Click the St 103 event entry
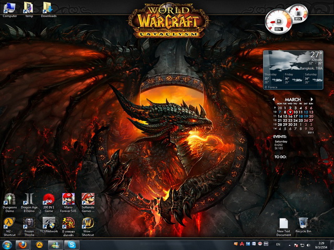 point(279,148)
